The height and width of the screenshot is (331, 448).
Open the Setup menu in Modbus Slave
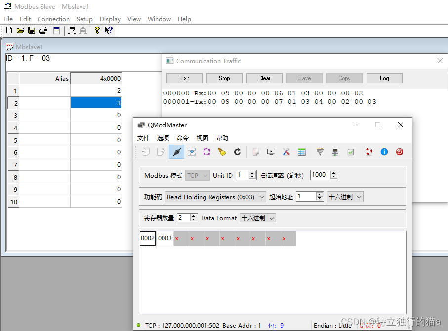click(x=84, y=19)
